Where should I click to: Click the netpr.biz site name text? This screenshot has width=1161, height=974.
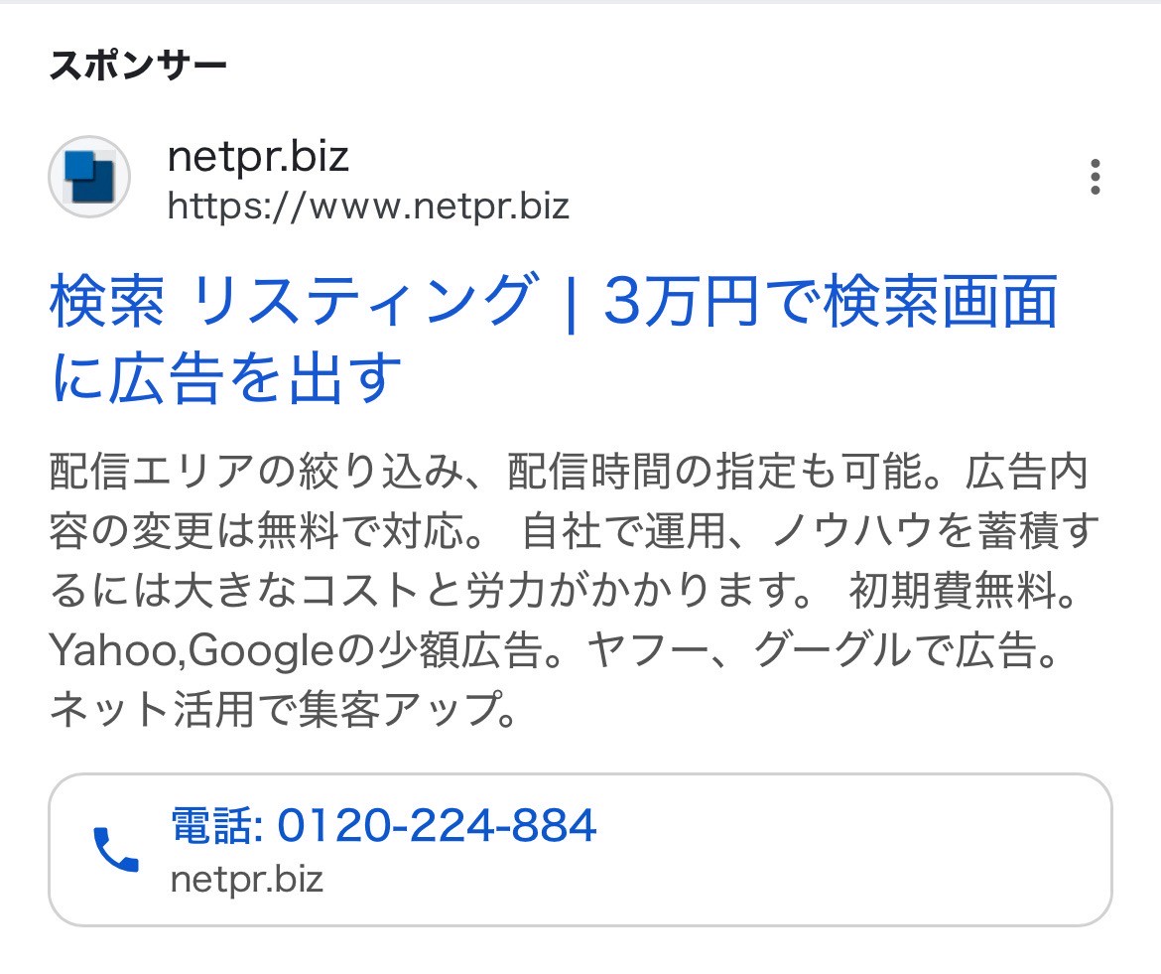click(260, 156)
